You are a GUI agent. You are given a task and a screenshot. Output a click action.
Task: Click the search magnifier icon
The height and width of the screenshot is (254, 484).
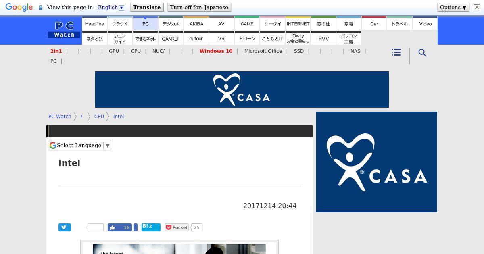tap(422, 53)
